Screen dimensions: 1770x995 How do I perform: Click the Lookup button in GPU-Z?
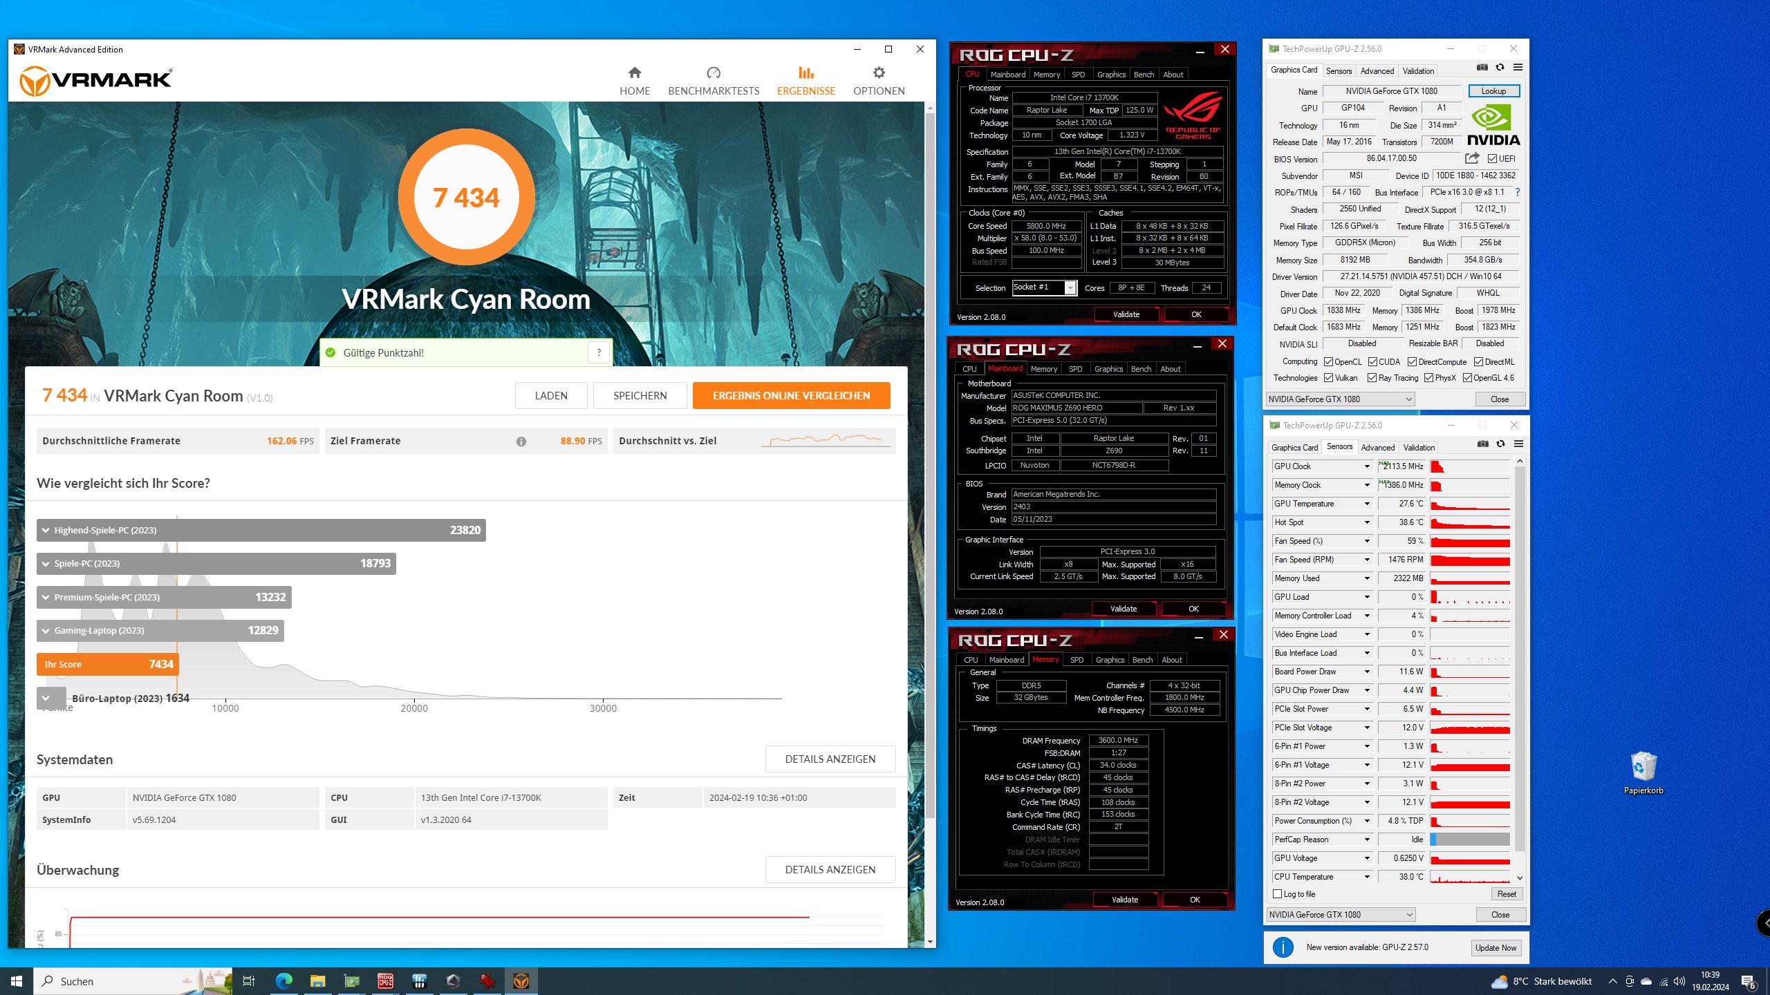click(1493, 91)
